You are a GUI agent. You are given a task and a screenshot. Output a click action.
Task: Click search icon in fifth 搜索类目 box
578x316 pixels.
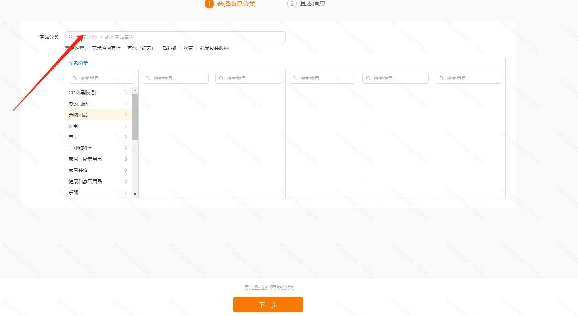[368, 78]
